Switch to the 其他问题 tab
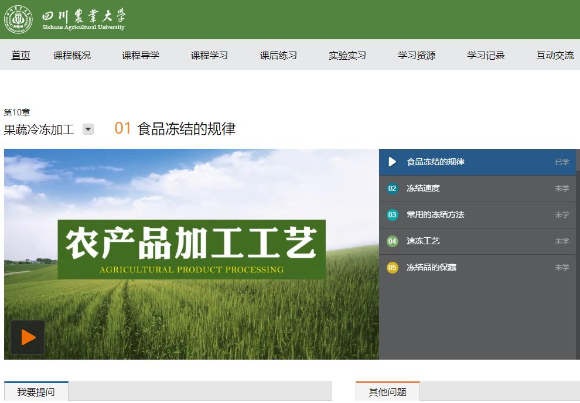The width and height of the screenshot is (580, 403). point(388,391)
